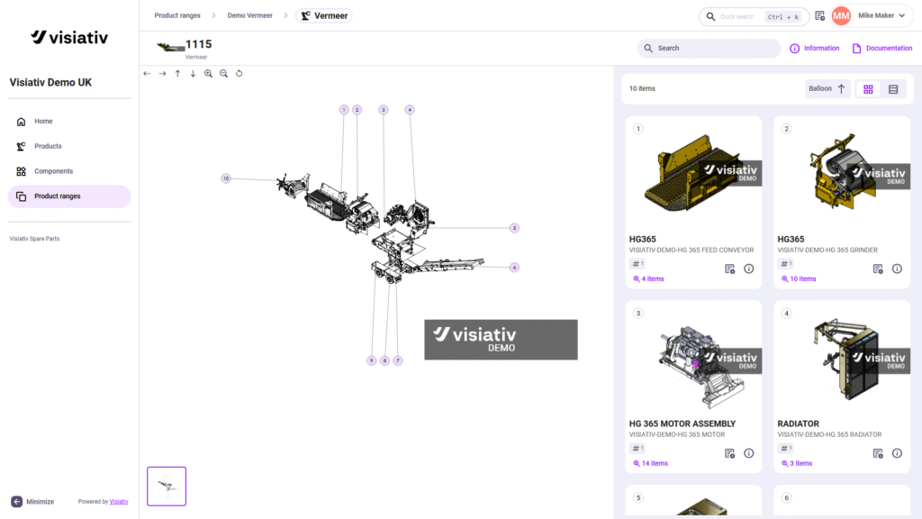
Task: Minimize the sidebar
Action: coord(32,502)
